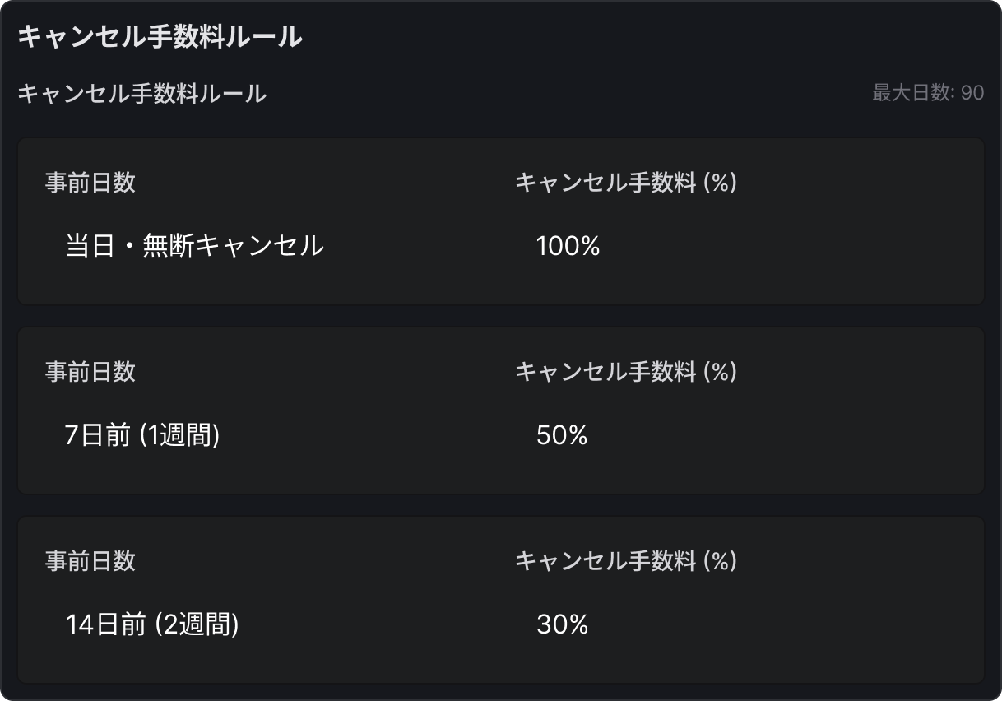Click 事前日数 label above 14日前 (2週間)
Image resolution: width=1002 pixels, height=701 pixels.
pyautogui.click(x=90, y=561)
